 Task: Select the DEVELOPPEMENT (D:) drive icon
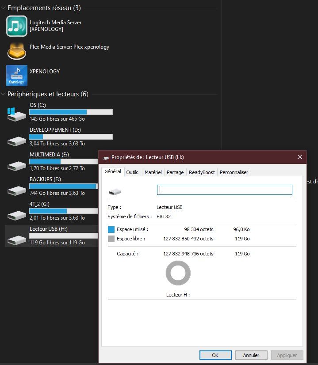click(16, 141)
